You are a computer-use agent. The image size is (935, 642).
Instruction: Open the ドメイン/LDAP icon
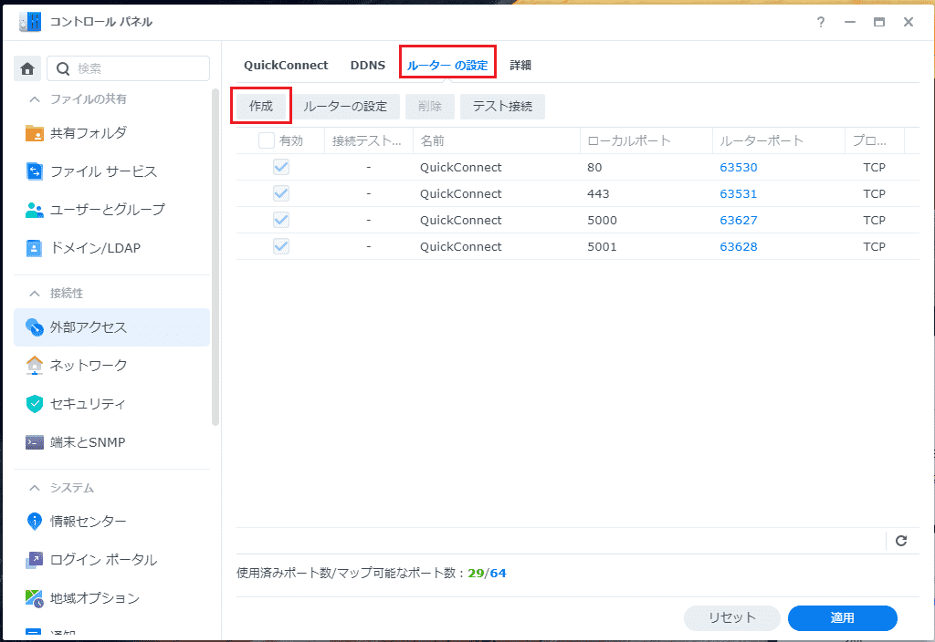click(x=35, y=248)
